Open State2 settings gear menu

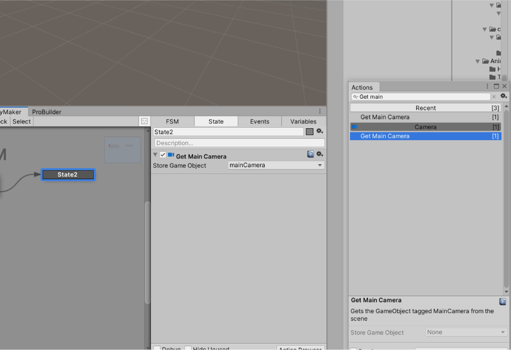320,131
